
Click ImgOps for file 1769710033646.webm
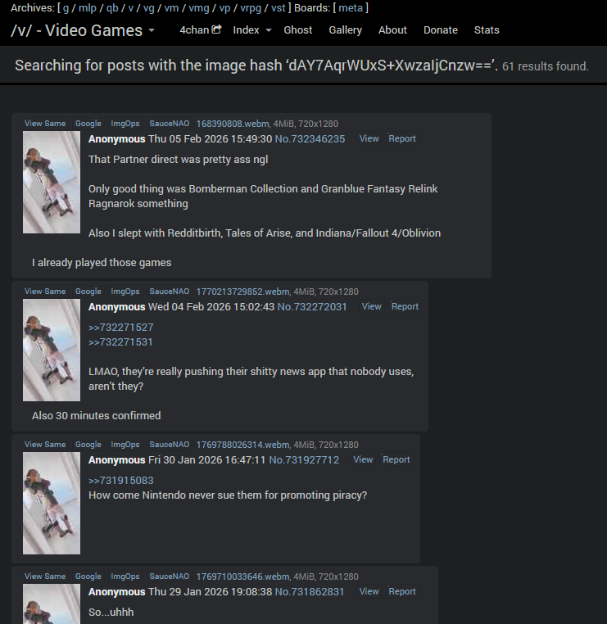tap(125, 577)
